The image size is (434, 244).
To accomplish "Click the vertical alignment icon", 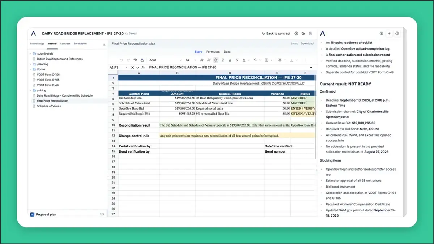I will (292, 60).
